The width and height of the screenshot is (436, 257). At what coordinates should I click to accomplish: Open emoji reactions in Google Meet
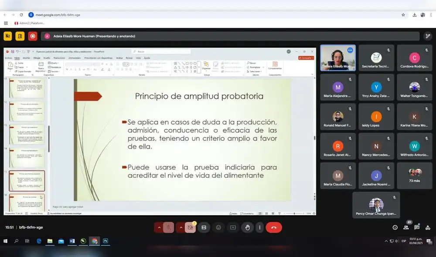[218, 227]
